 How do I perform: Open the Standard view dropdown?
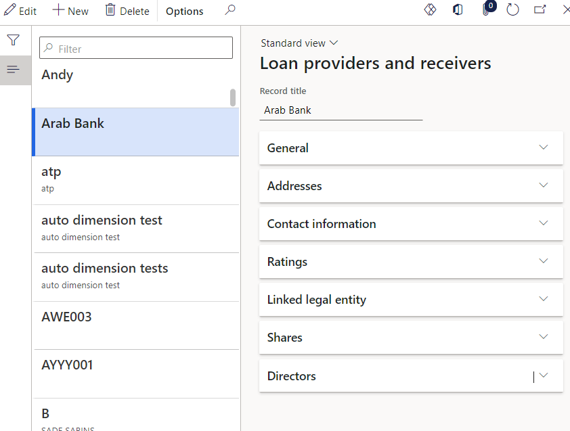tap(299, 43)
